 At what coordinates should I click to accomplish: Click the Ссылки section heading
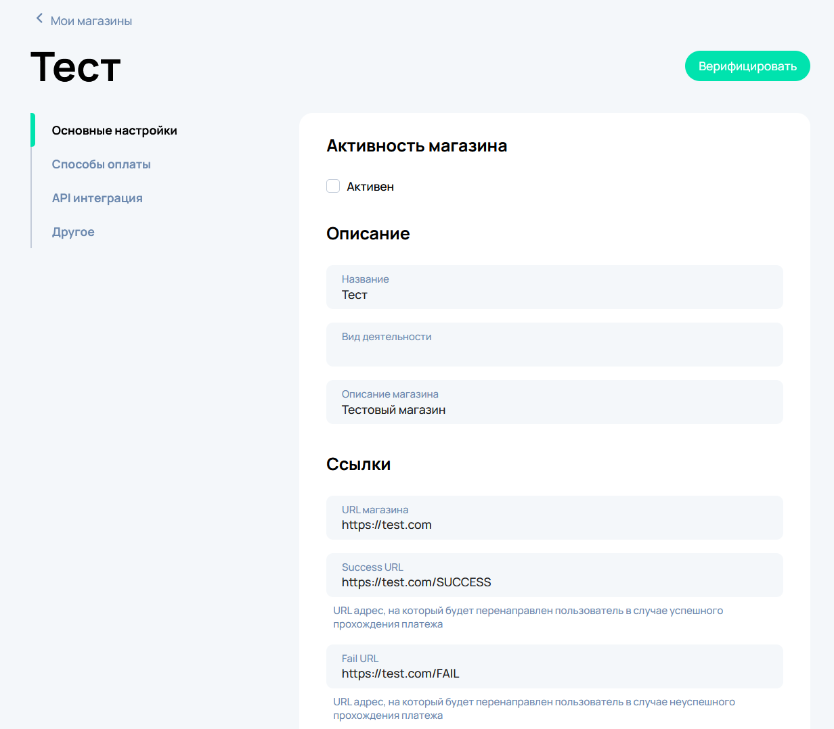click(358, 465)
